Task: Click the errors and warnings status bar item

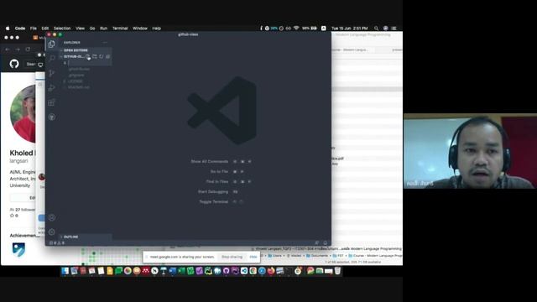Action: point(57,243)
